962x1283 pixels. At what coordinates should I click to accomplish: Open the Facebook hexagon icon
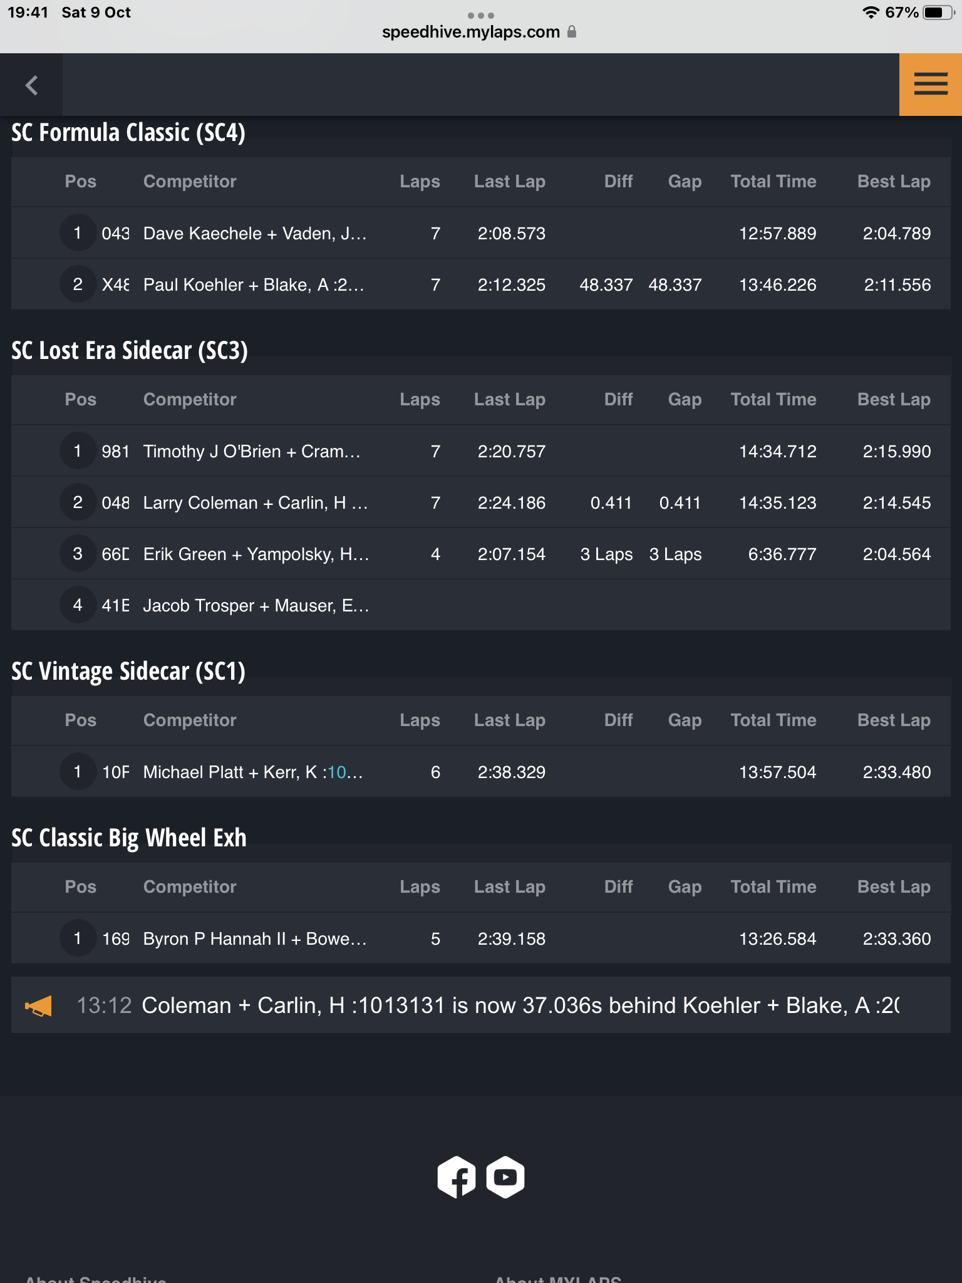pyautogui.click(x=457, y=1177)
